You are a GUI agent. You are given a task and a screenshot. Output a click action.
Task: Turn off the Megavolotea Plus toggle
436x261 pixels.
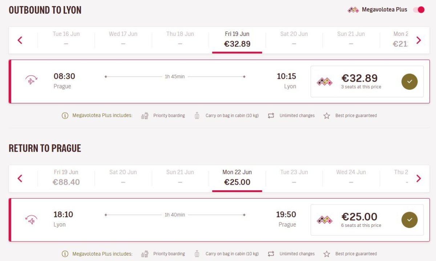click(419, 10)
